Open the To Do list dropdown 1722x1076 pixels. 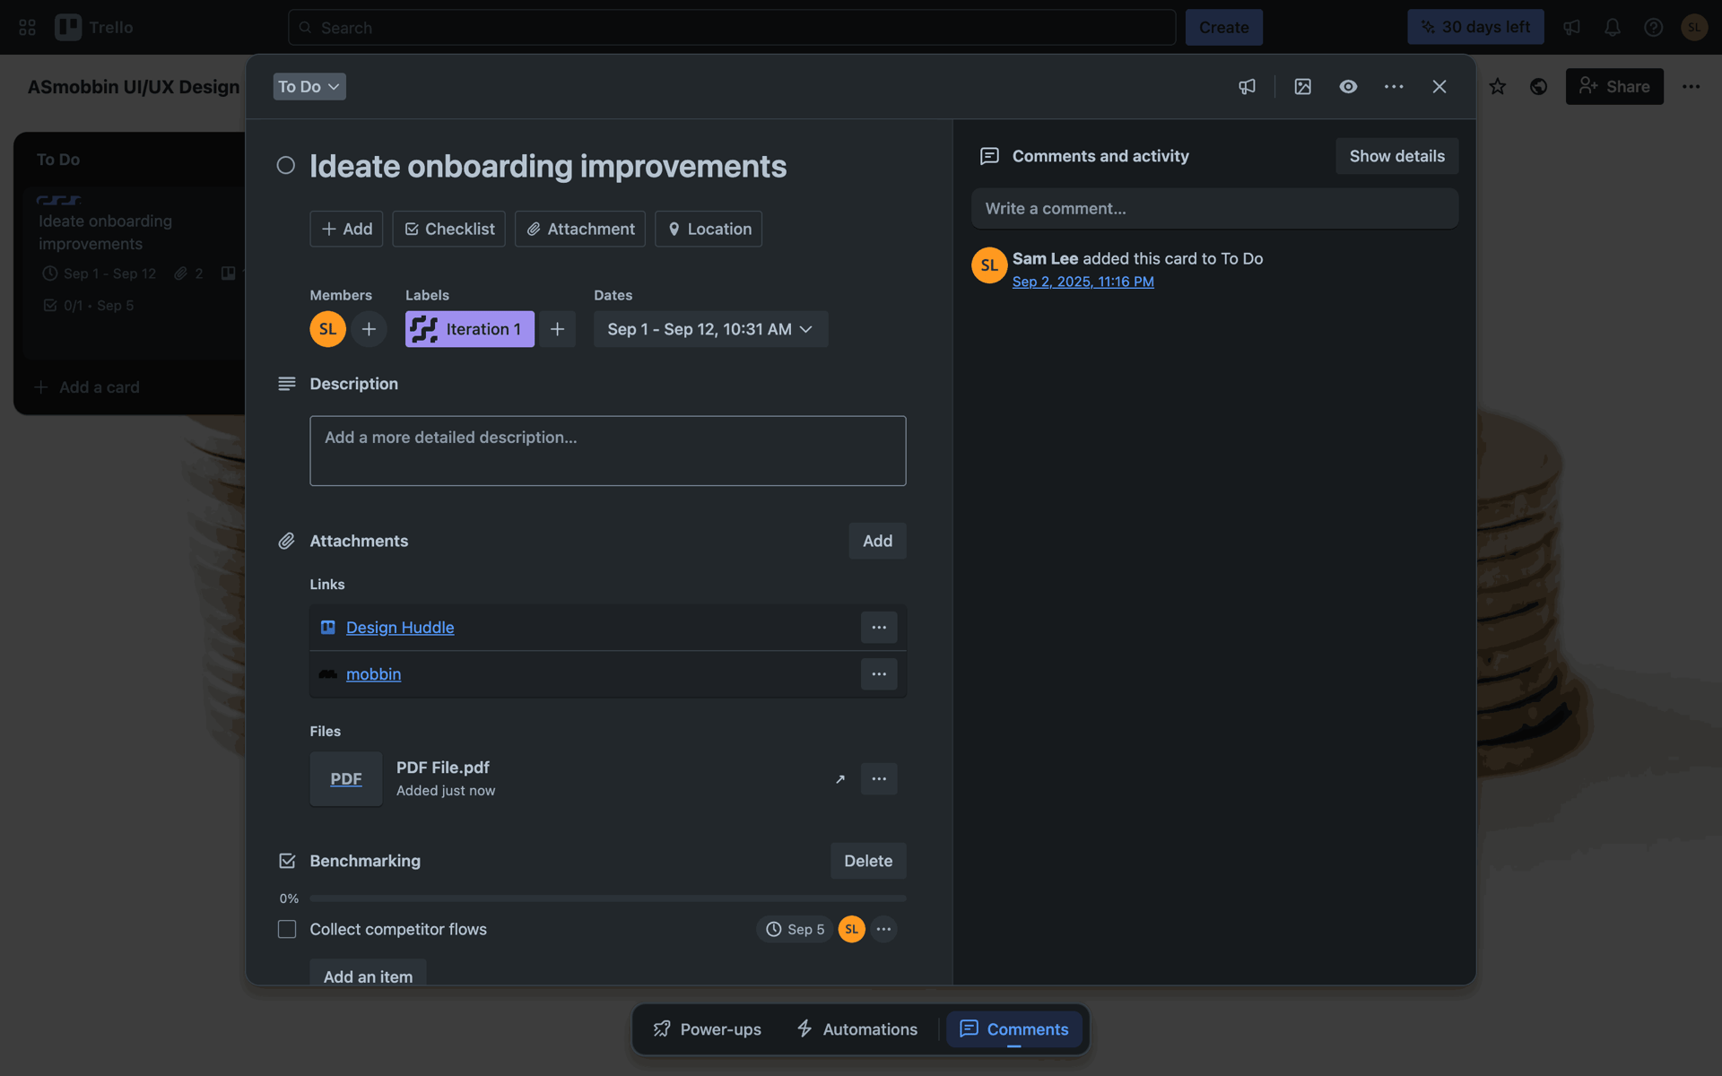click(309, 87)
